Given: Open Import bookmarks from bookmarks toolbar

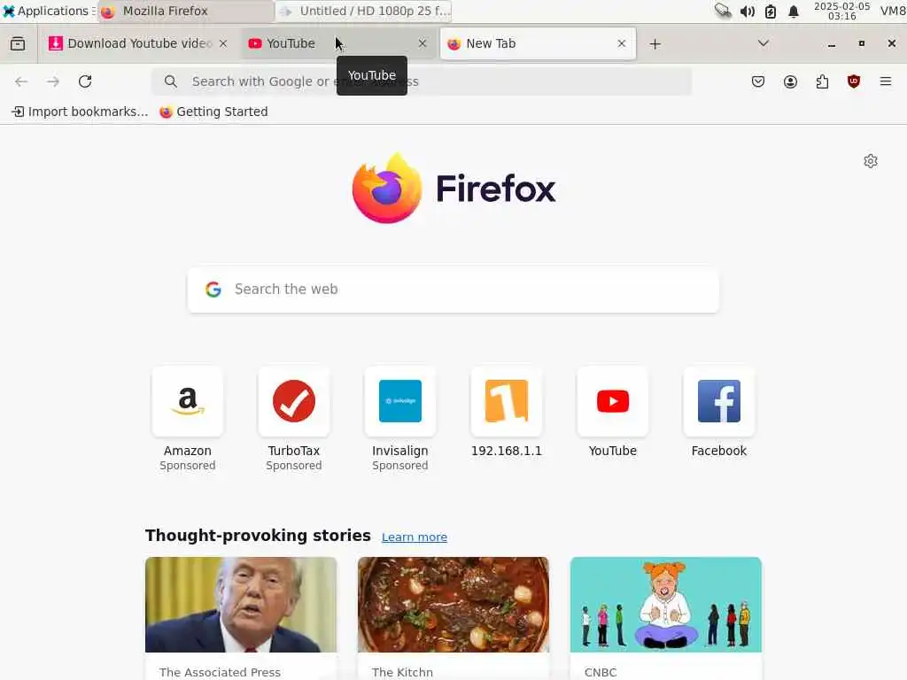Looking at the screenshot, I should click(81, 112).
